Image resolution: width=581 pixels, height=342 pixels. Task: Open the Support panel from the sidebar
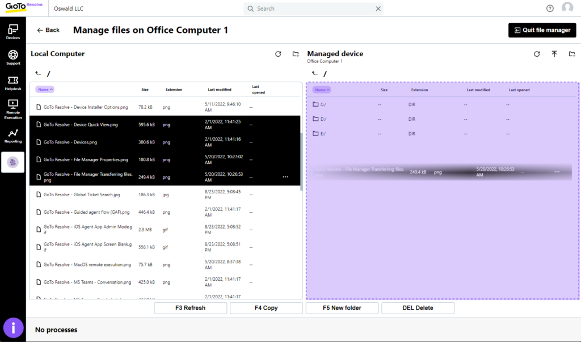[12, 56]
